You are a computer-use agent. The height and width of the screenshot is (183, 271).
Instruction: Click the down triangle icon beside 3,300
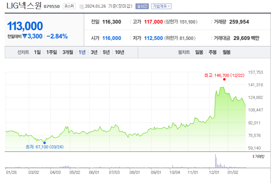25,36
